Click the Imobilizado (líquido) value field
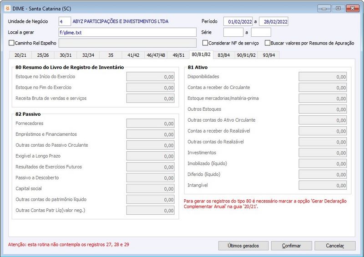This screenshot has height=257, width=364. click(323, 164)
